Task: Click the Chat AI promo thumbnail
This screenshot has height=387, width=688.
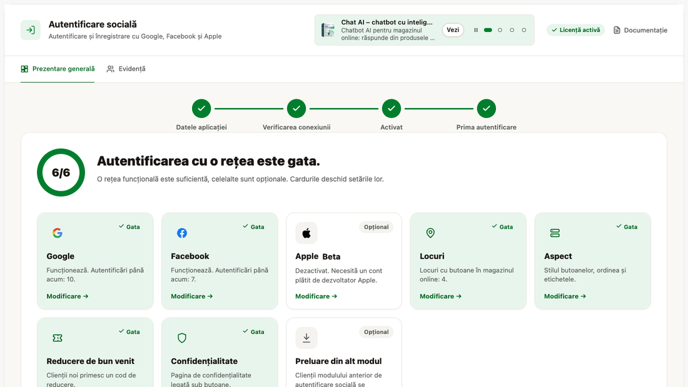Action: [328, 30]
